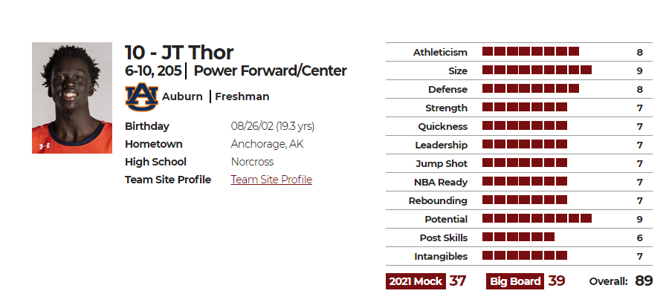
Task: Select the Athleticism rating bar
Action: [531, 51]
